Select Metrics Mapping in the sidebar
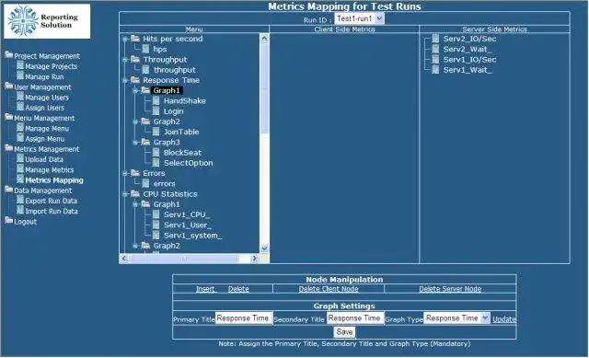The width and height of the screenshot is (589, 358). pyautogui.click(x=54, y=180)
